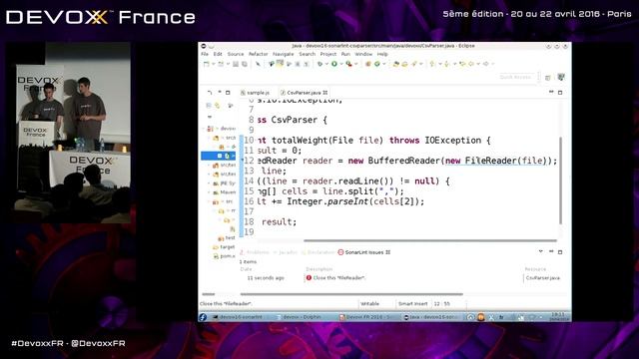Click the editor's horizontal scrollbar

pyautogui.click(x=430, y=240)
